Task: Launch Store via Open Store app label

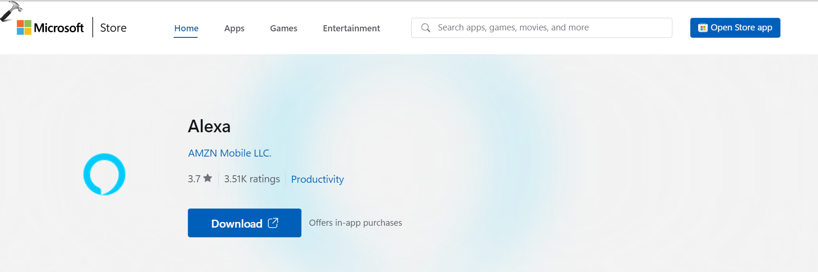Action: (x=741, y=28)
